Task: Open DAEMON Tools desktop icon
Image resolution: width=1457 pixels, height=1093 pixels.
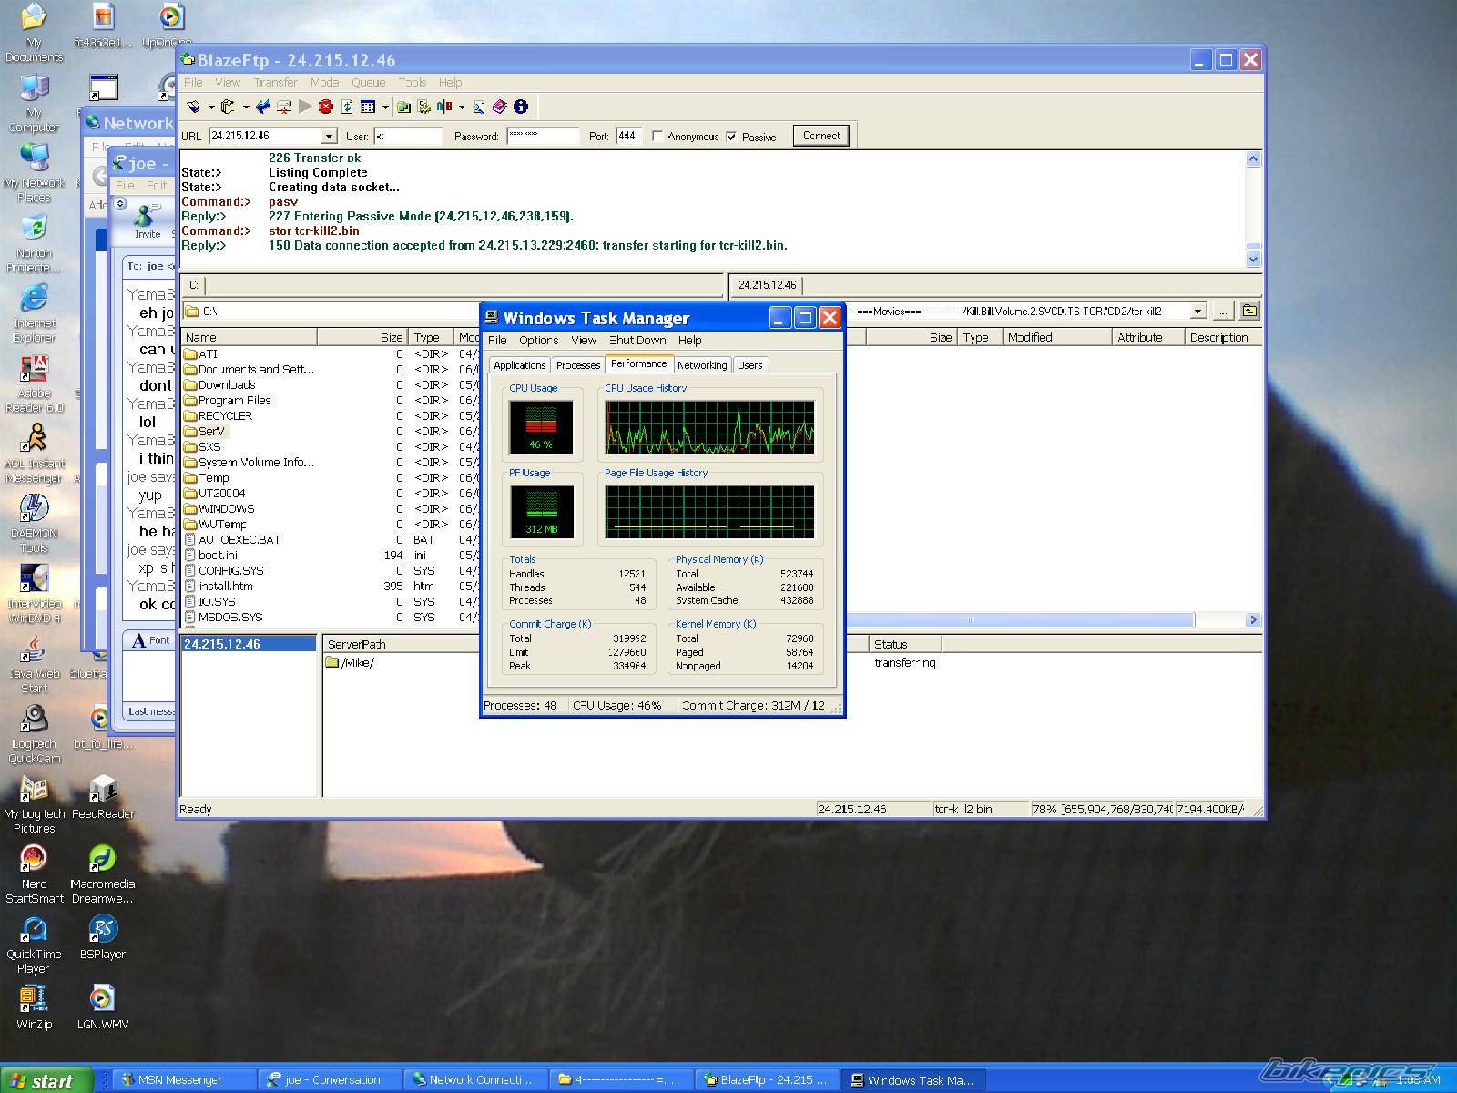Action: point(34,522)
